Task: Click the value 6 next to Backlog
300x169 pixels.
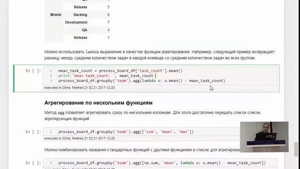Action: pos(108,15)
